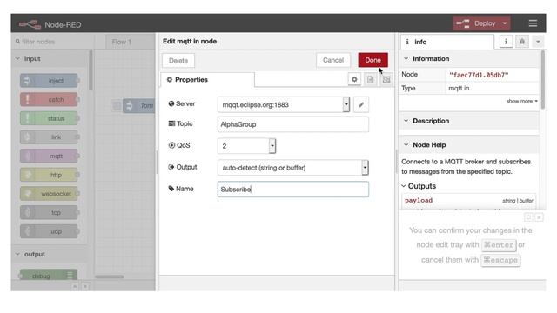Open the debug bug icon sidebar tab
This screenshot has width=557, height=313.
[x=522, y=42]
